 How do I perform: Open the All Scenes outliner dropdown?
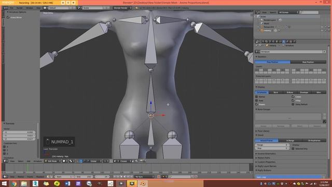tap(288, 12)
